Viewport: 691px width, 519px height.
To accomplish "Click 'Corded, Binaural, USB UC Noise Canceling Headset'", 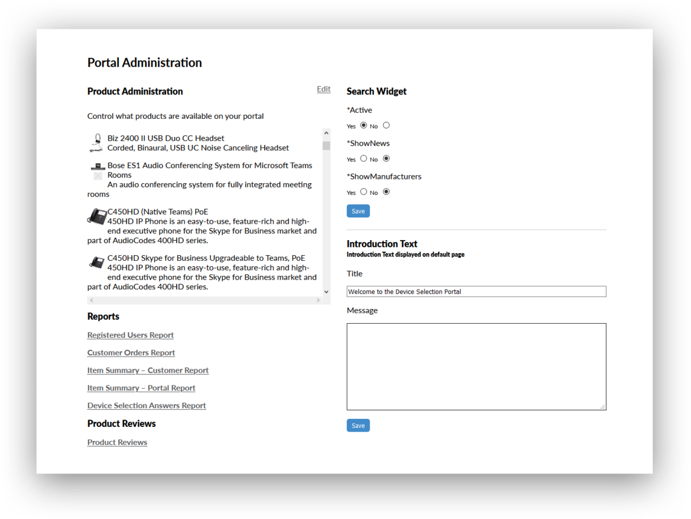I will coord(198,148).
